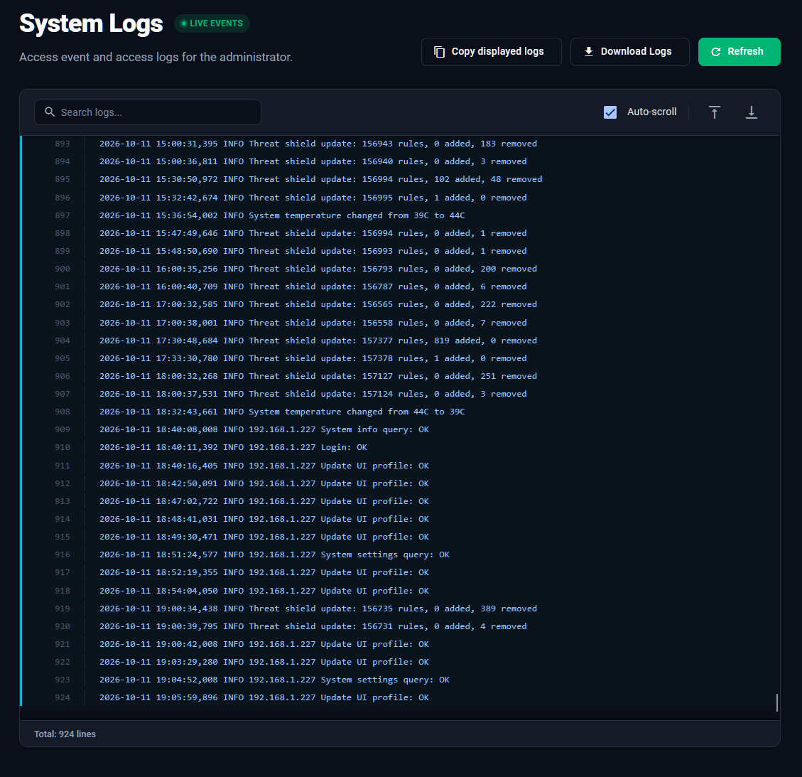Select line 902 with 222 removed
The height and width of the screenshot is (777, 802).
coord(400,304)
